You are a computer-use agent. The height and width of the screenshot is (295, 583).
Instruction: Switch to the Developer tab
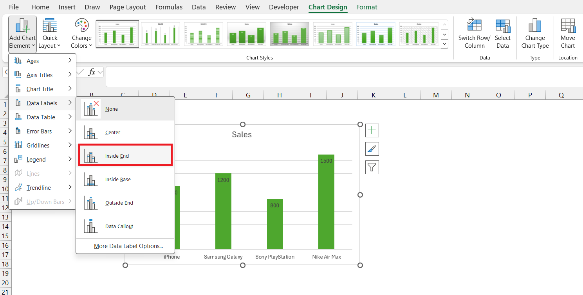click(x=284, y=7)
